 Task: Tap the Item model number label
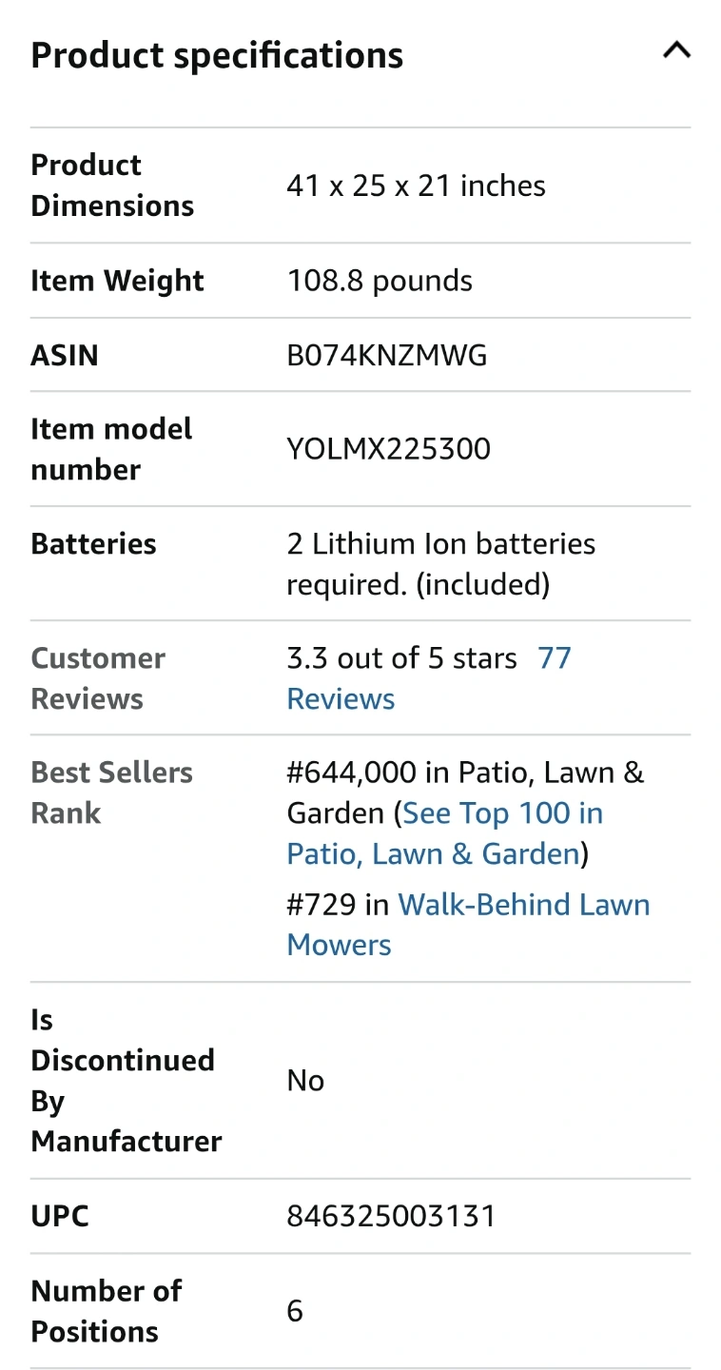coord(111,449)
